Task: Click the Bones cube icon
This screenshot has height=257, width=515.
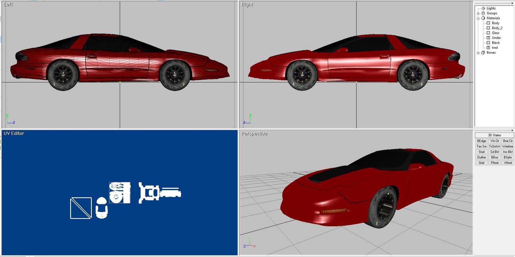Action: point(483,53)
